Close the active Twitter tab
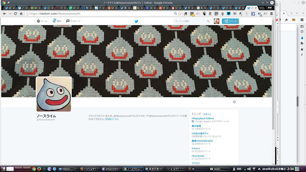 coord(256,8)
